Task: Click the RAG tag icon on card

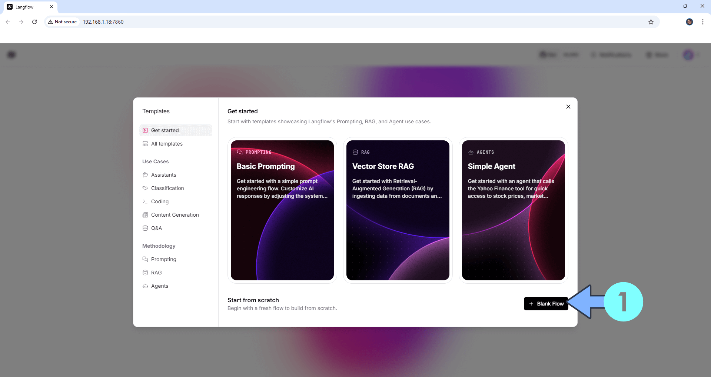Action: tap(355, 152)
